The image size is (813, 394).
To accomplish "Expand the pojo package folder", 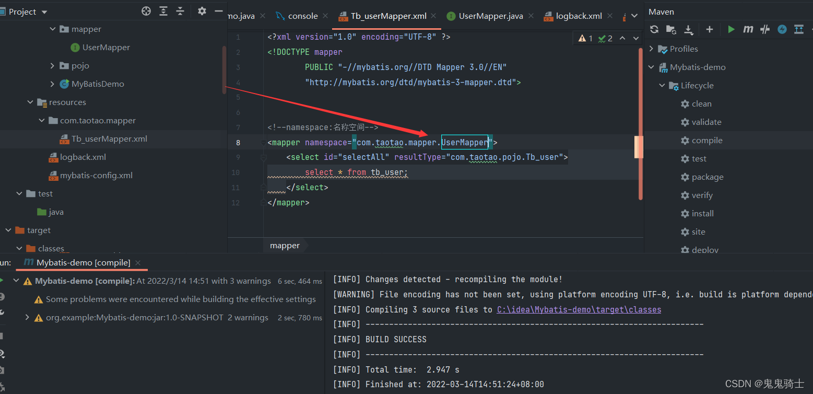I will [52, 66].
